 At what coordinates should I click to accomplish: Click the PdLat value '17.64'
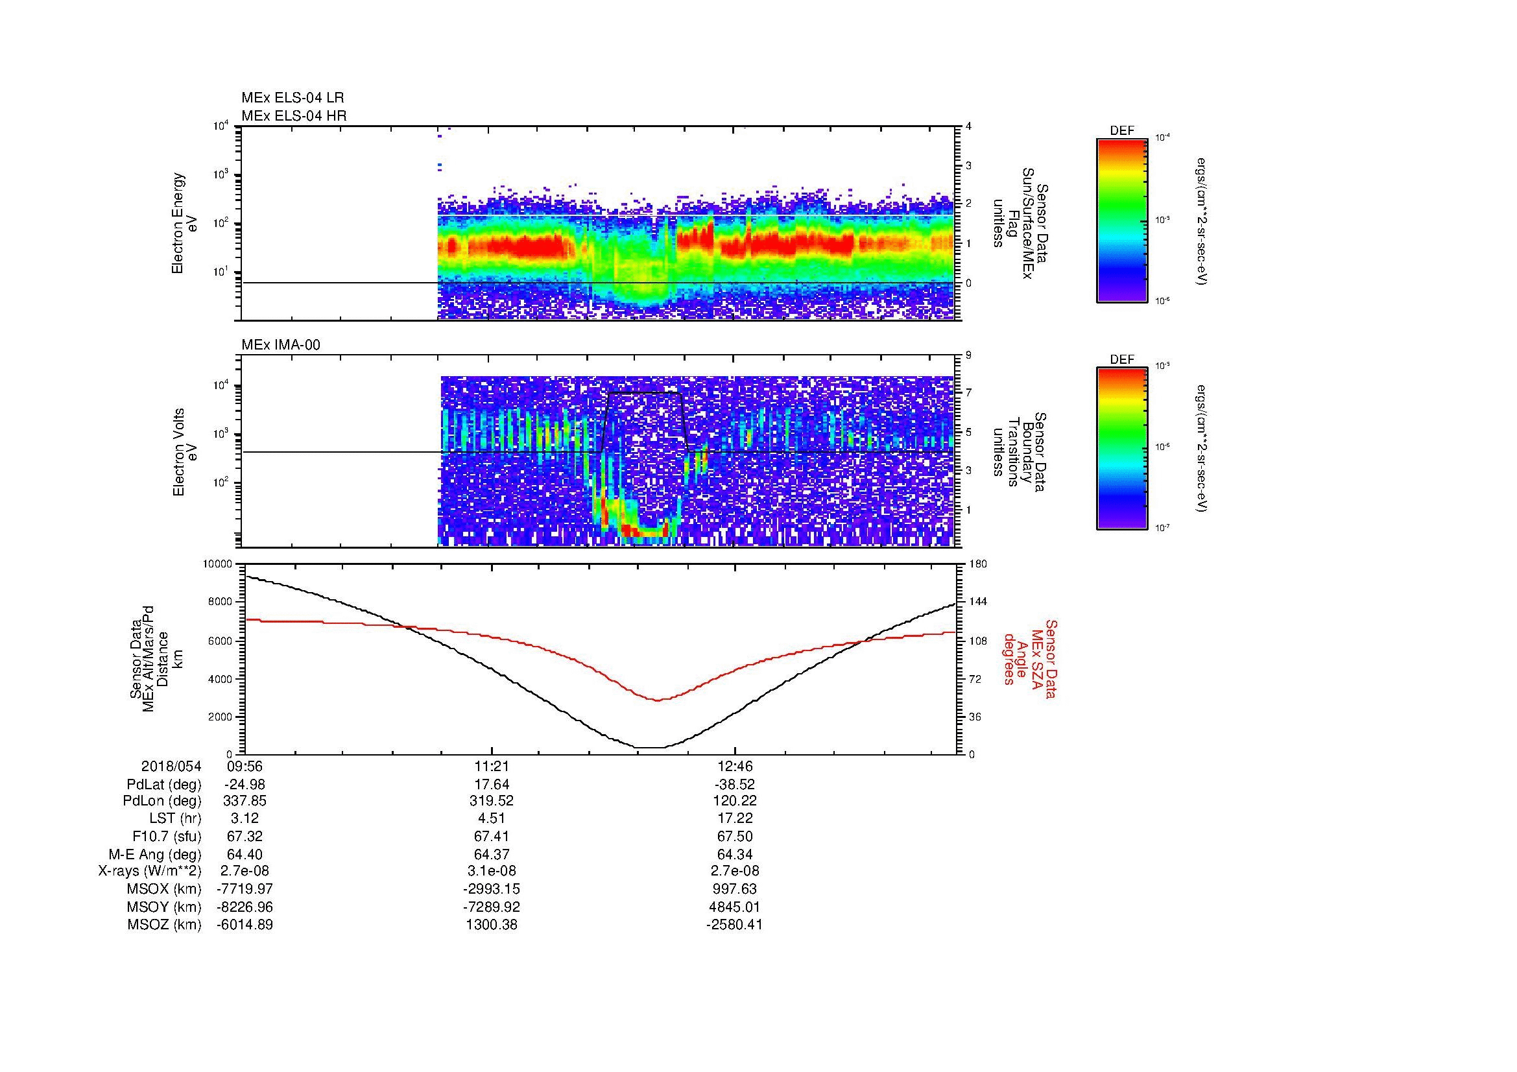491,785
